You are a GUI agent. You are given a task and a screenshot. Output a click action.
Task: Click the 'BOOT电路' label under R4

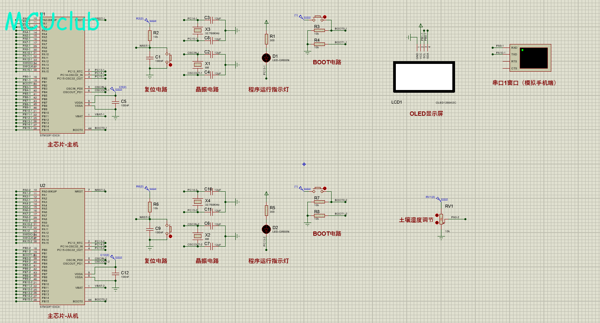click(327, 62)
